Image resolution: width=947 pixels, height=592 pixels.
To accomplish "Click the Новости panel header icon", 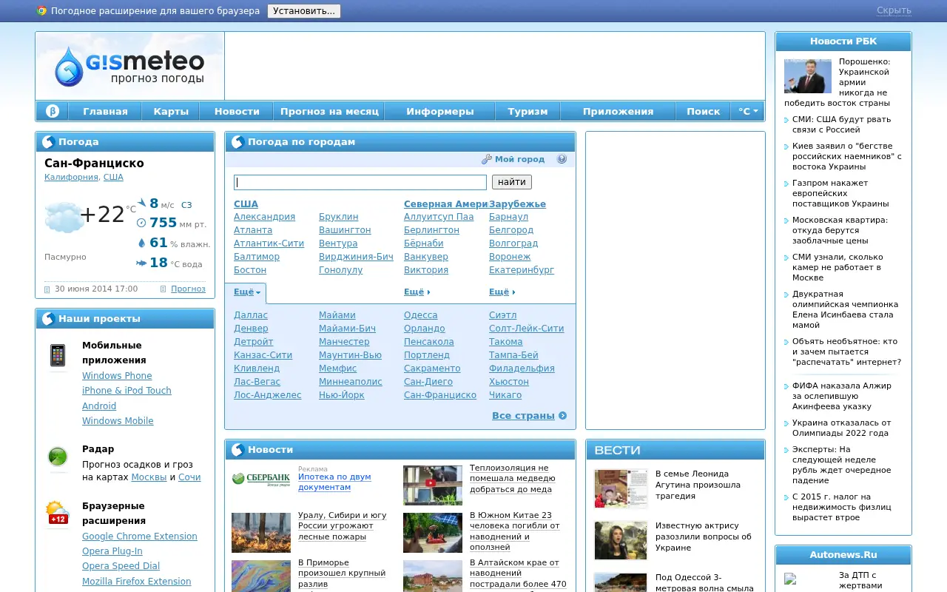I will tap(237, 450).
